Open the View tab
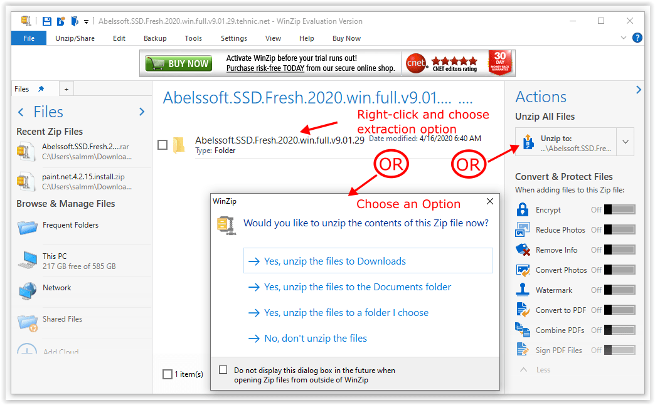 273,38
